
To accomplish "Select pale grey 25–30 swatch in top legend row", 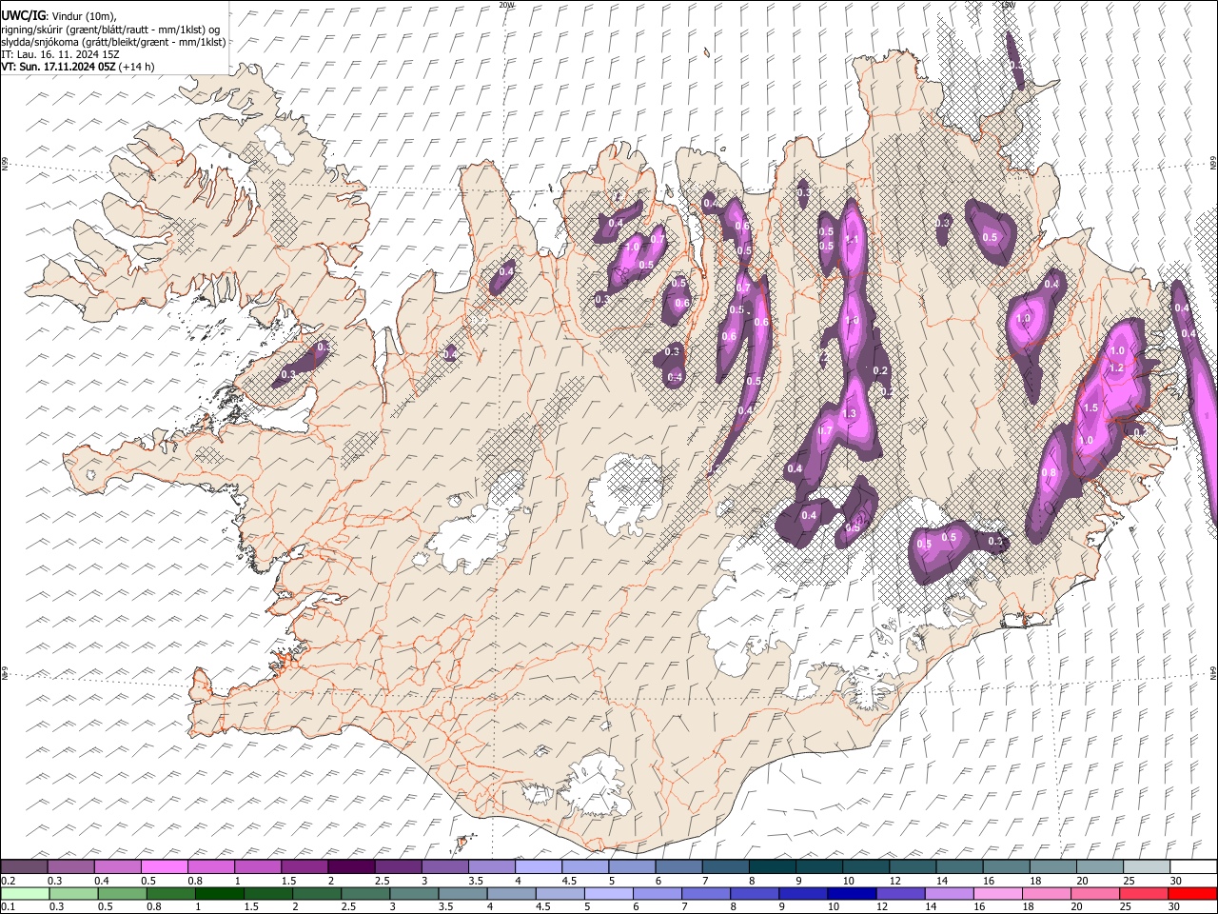I will (x=1146, y=866).
